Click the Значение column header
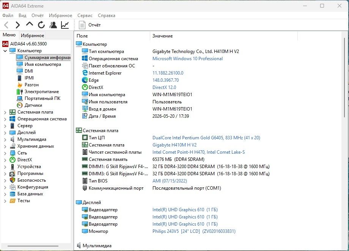This screenshot has height=251, width=349. [x=224, y=36]
